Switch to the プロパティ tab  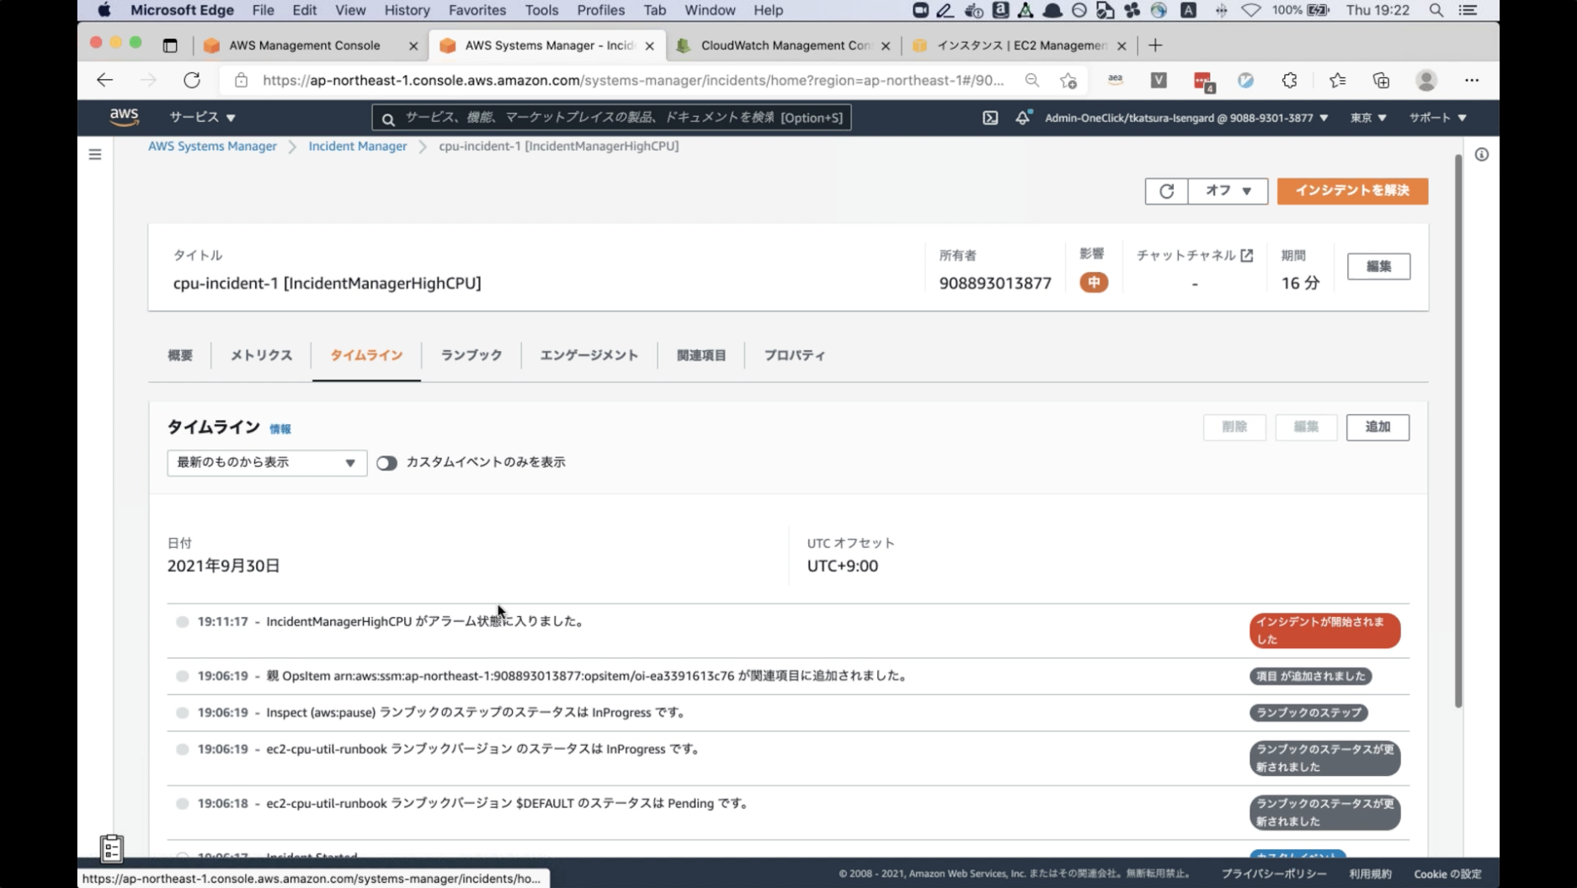click(795, 355)
